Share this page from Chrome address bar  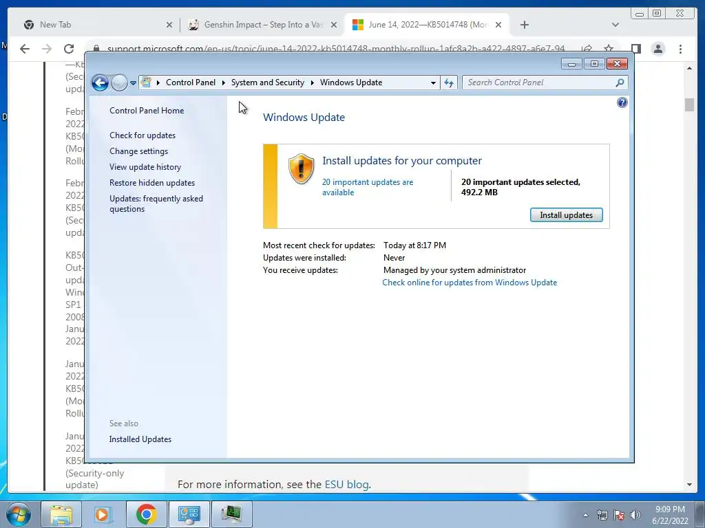pyautogui.click(x=587, y=49)
